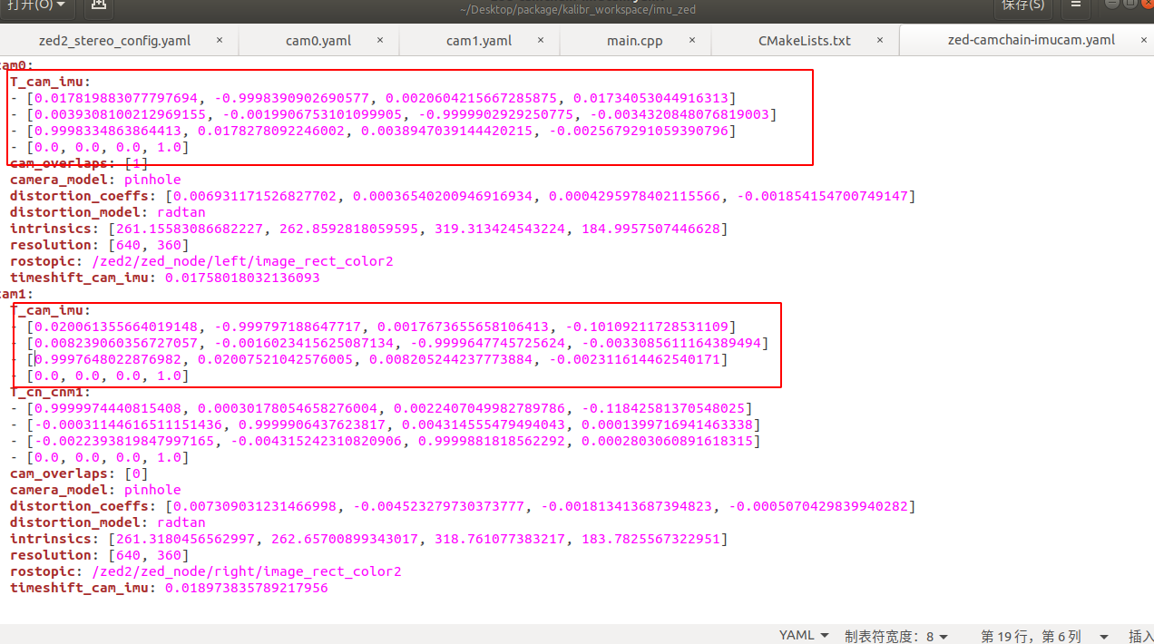1154x644 pixels.
Task: Click timeshift_cam_imu value 0.01758018032136093
Action: tap(241, 278)
